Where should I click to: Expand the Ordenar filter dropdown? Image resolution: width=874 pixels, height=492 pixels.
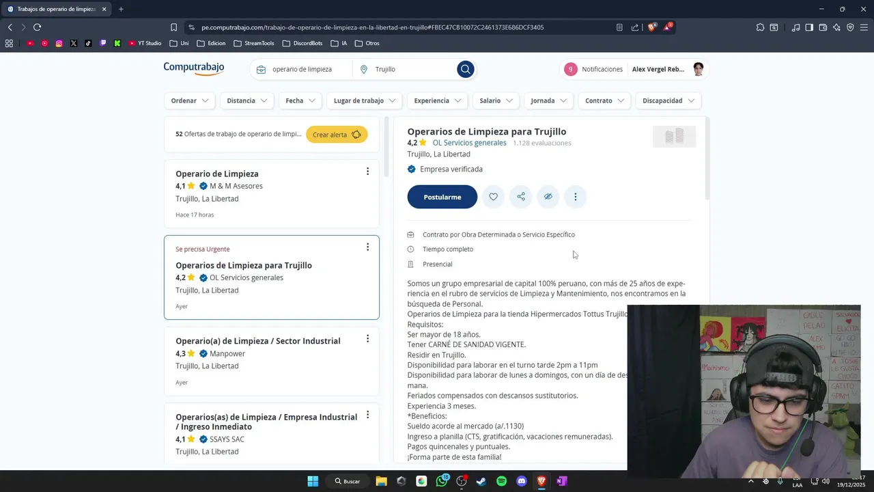point(189,100)
